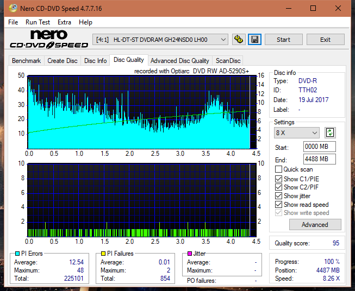Click the Exit button
Image resolution: width=355 pixels, height=291 pixels.
click(325, 40)
